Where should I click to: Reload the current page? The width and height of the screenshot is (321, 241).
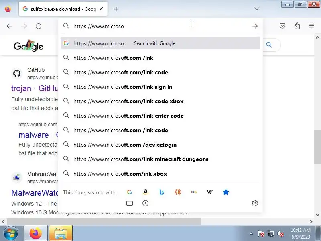[x=39, y=26]
